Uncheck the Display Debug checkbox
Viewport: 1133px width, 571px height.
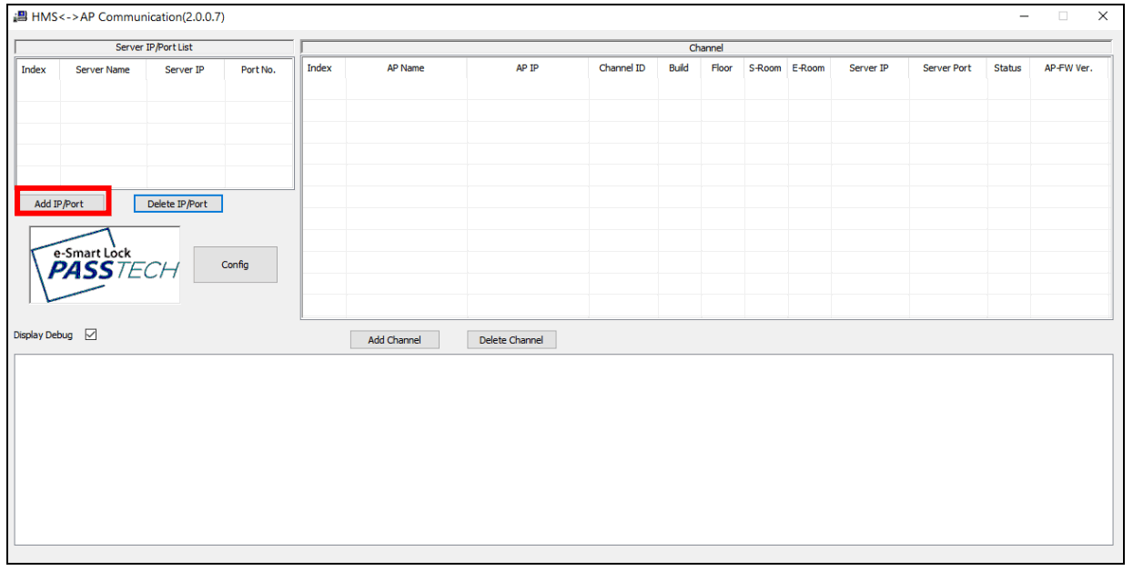(x=91, y=335)
